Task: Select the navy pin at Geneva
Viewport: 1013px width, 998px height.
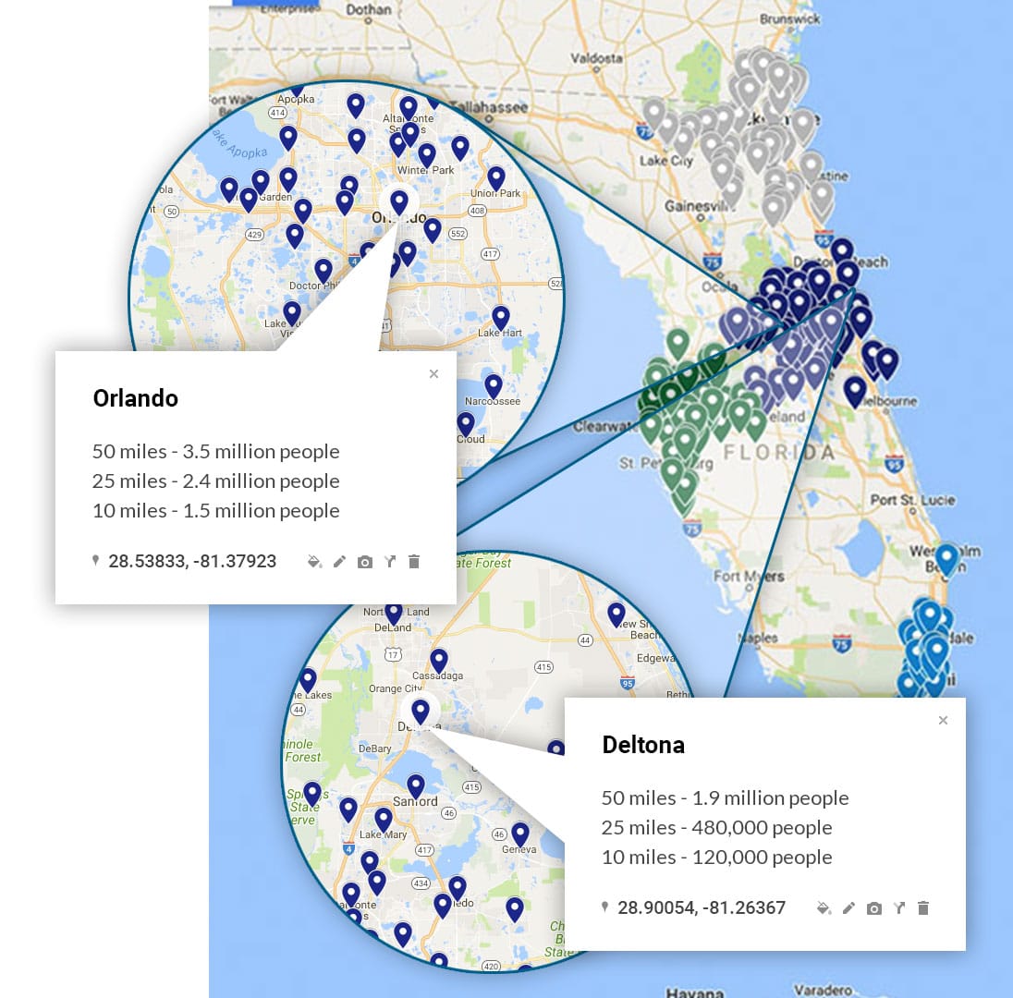Action: pyautogui.click(x=520, y=834)
